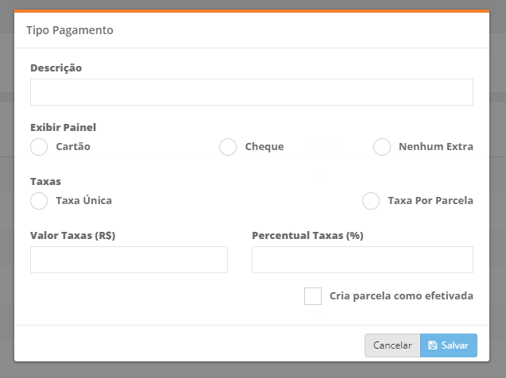Enable the Cria parcela como efetivada checkbox
Image resolution: width=506 pixels, height=378 pixels.
click(313, 296)
